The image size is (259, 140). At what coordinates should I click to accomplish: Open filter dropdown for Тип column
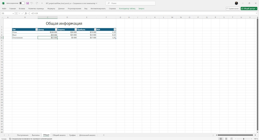click(37, 29)
